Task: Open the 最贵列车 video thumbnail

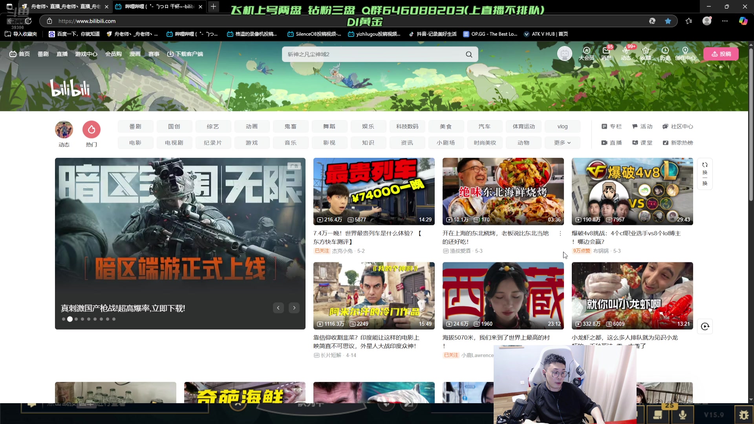Action: (374, 191)
